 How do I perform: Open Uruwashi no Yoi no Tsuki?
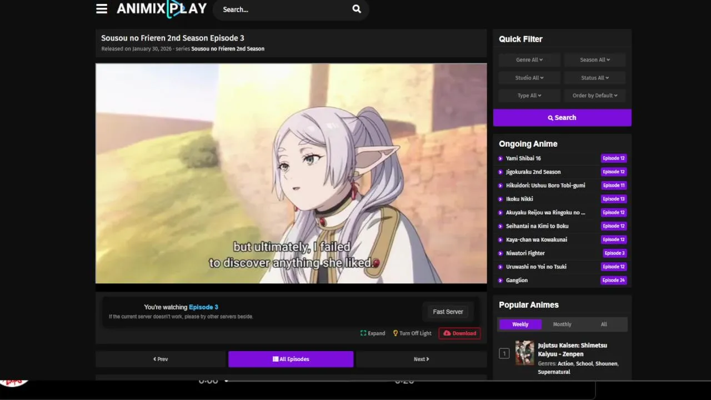tap(536, 267)
